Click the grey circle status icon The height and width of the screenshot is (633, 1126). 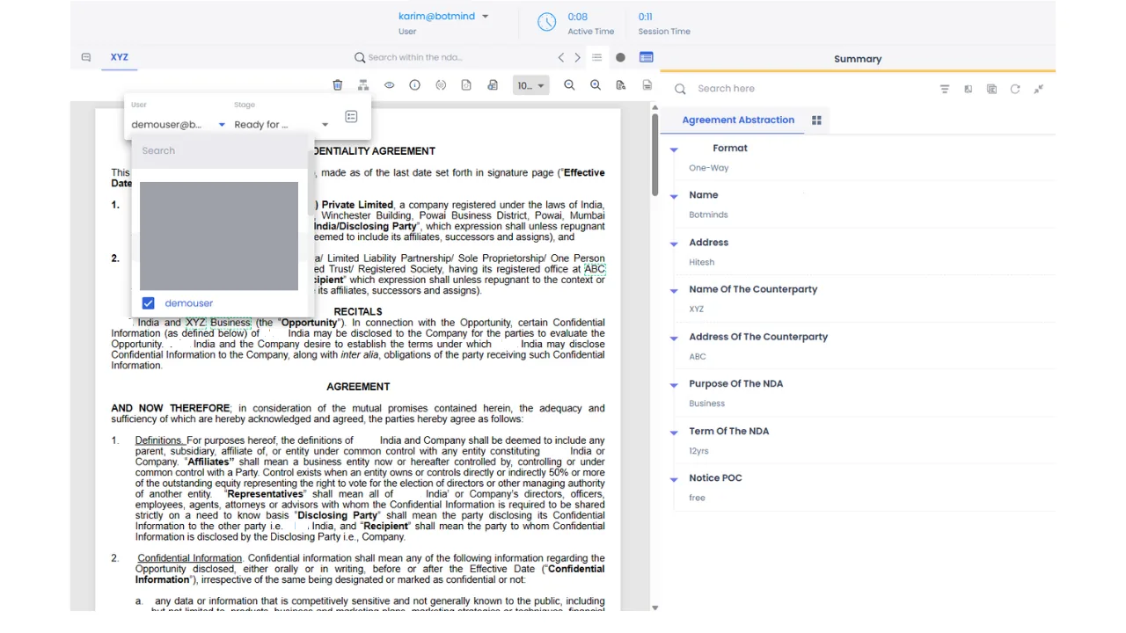620,57
